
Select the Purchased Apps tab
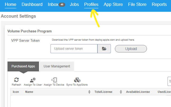pos(23,66)
